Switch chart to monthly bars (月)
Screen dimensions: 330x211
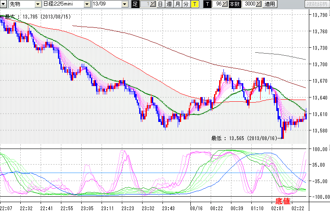click(x=177, y=4)
